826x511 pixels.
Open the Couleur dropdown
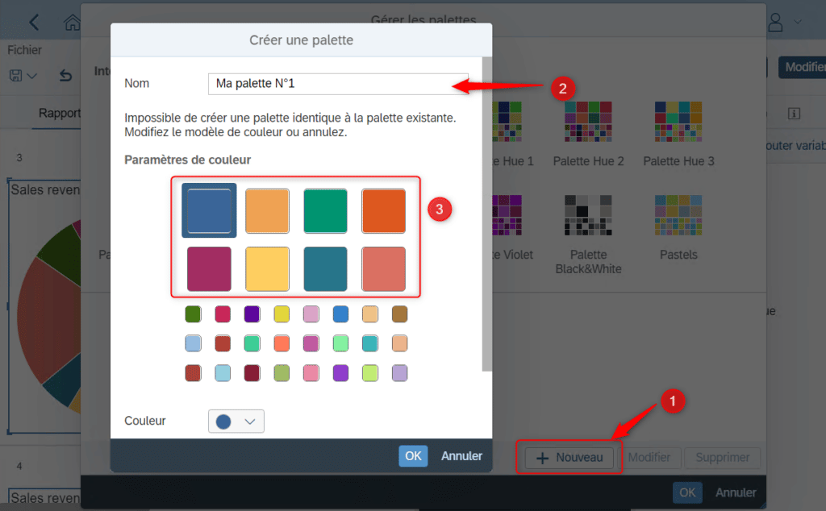tap(236, 421)
